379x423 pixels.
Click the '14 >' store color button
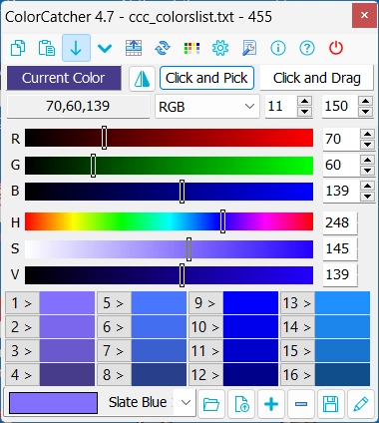pos(297,327)
